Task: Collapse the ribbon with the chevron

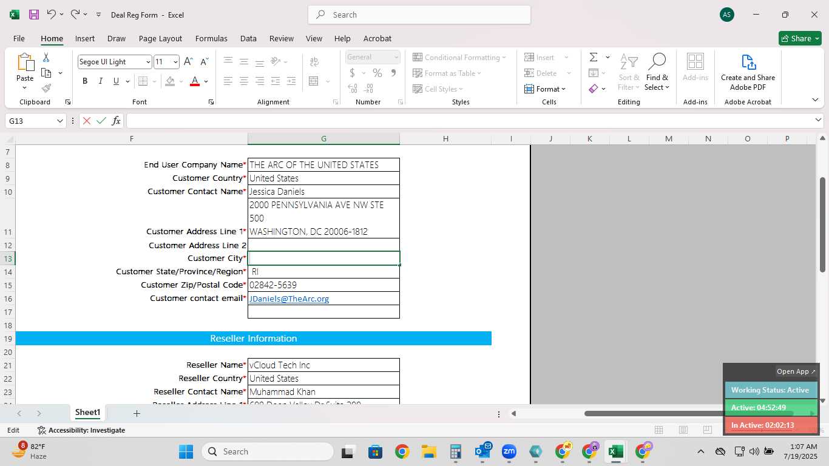Action: (x=815, y=100)
